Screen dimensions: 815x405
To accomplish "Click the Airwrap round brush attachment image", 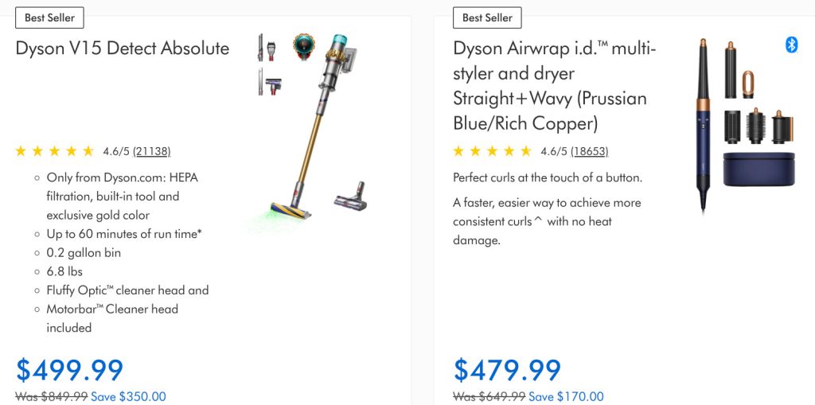I will (756, 127).
